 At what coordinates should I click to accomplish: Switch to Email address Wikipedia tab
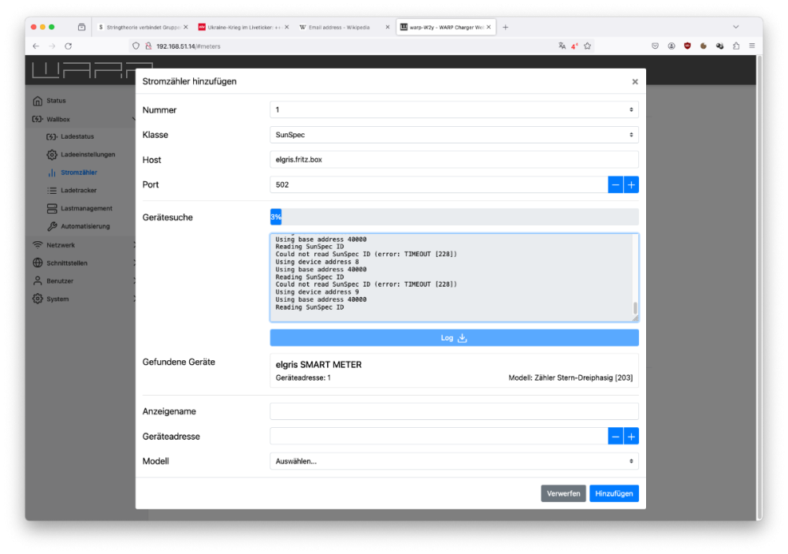[343, 27]
